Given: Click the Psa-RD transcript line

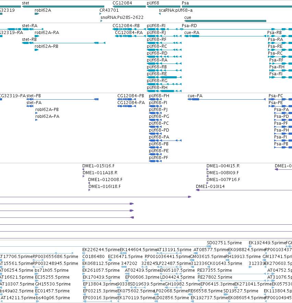Looking at the screenshot, I should [237, 29].
